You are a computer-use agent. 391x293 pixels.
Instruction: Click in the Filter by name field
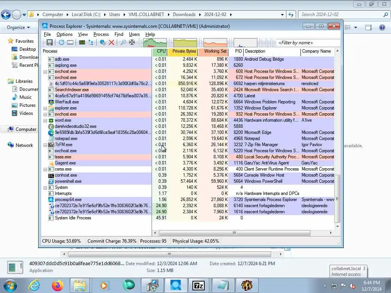pos(308,43)
